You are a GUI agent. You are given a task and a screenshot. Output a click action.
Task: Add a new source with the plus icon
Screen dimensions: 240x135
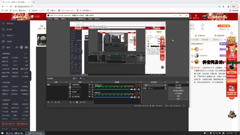click(70, 102)
